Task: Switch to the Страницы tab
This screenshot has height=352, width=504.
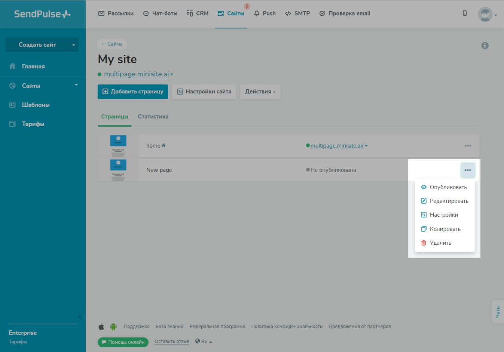Action: pos(114,117)
